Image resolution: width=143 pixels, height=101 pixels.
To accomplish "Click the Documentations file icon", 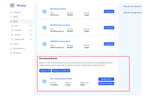I will coord(11,49).
